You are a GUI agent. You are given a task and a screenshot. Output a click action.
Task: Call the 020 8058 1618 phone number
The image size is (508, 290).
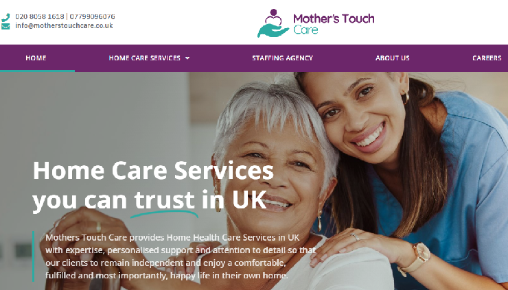pos(40,16)
